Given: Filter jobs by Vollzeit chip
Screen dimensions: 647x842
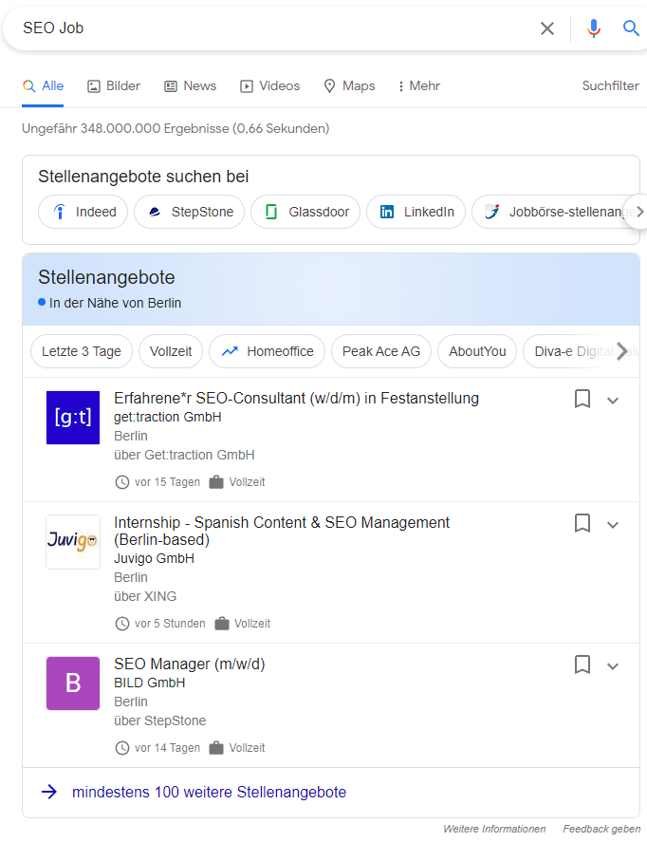Looking at the screenshot, I should (171, 351).
